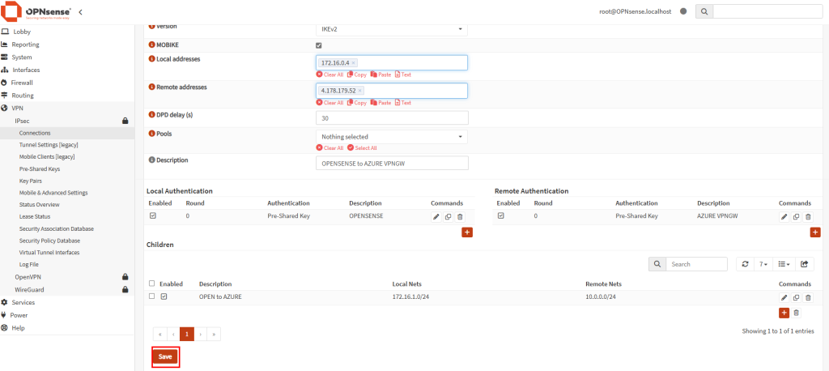Add a new local authentication entry
The image size is (829, 371).
tap(467, 232)
